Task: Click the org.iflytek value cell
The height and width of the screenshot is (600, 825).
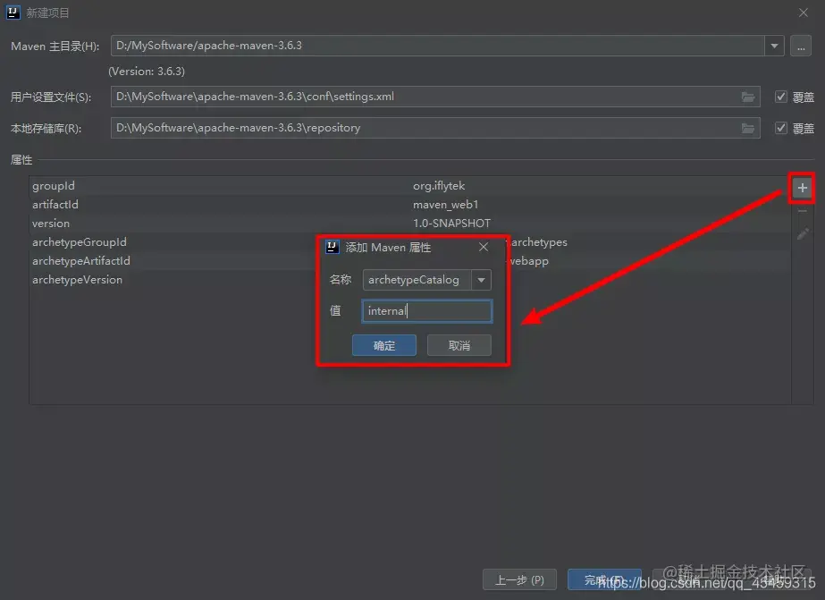Action: coord(439,186)
